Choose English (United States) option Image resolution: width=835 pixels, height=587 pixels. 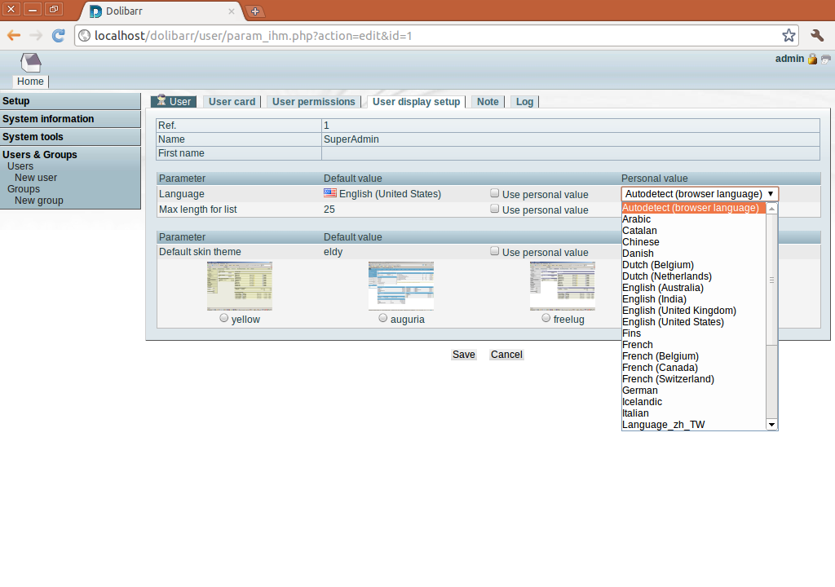693,322
